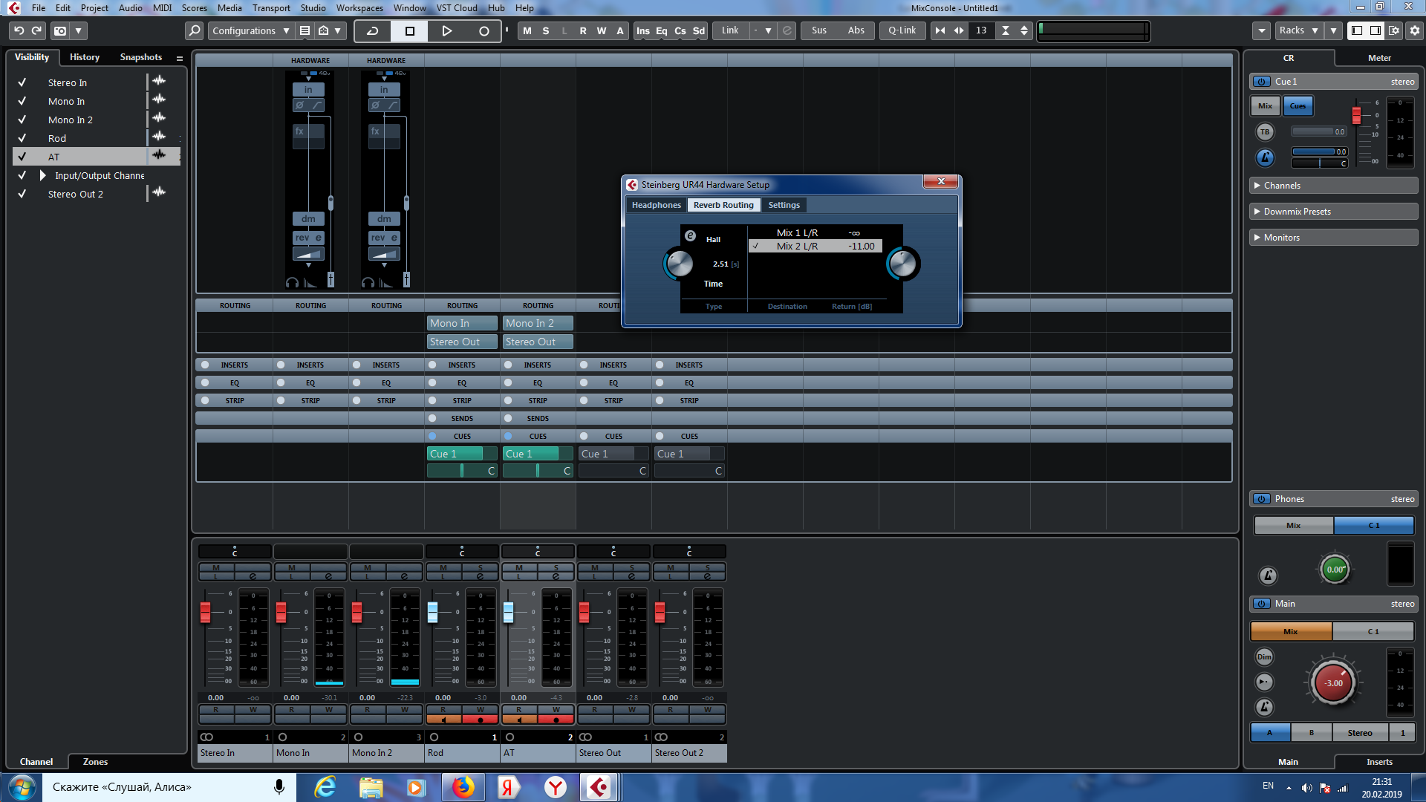This screenshot has width=1426, height=802.
Task: Toggle visibility checkmark for Stereo In
Action: (22, 82)
